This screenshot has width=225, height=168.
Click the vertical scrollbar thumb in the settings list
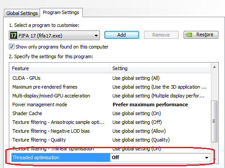tap(214, 121)
